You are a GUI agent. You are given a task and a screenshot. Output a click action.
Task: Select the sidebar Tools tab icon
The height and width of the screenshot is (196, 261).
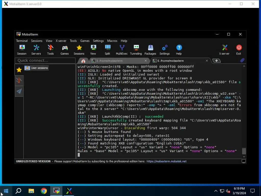click(x=19, y=80)
